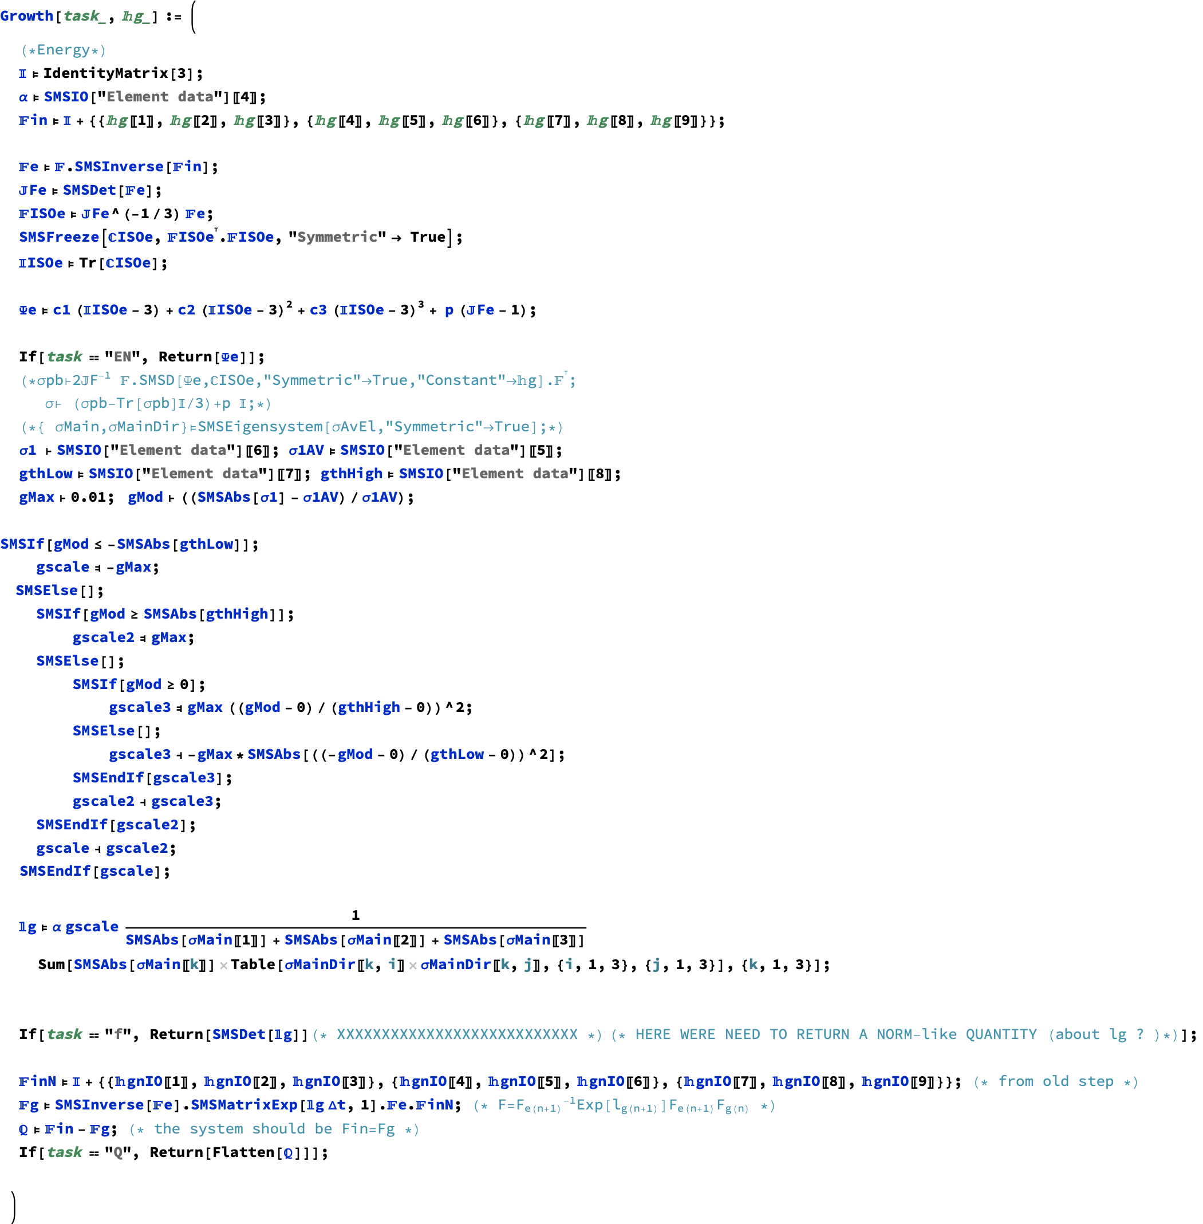The image size is (1203, 1224).
Task: Click the c3 coefficient in energy expression
Action: pos(318,310)
